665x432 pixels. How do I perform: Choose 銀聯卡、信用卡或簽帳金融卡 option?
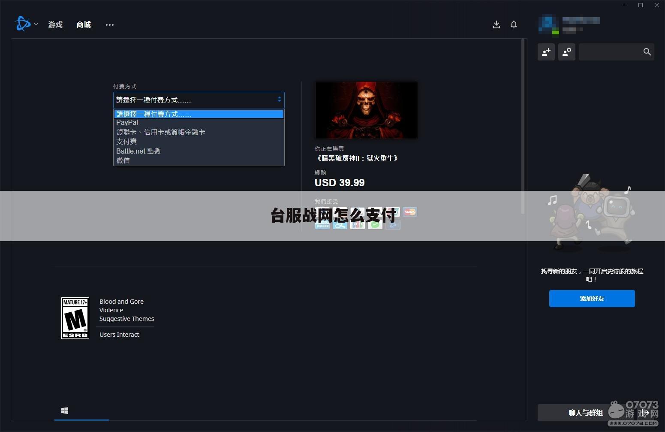tap(199, 132)
